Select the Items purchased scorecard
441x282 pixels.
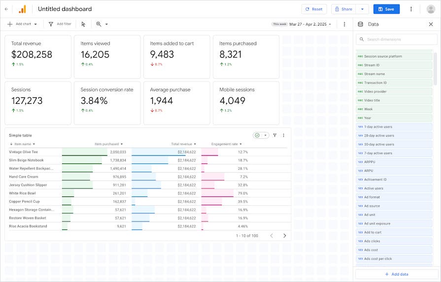click(x=246, y=57)
